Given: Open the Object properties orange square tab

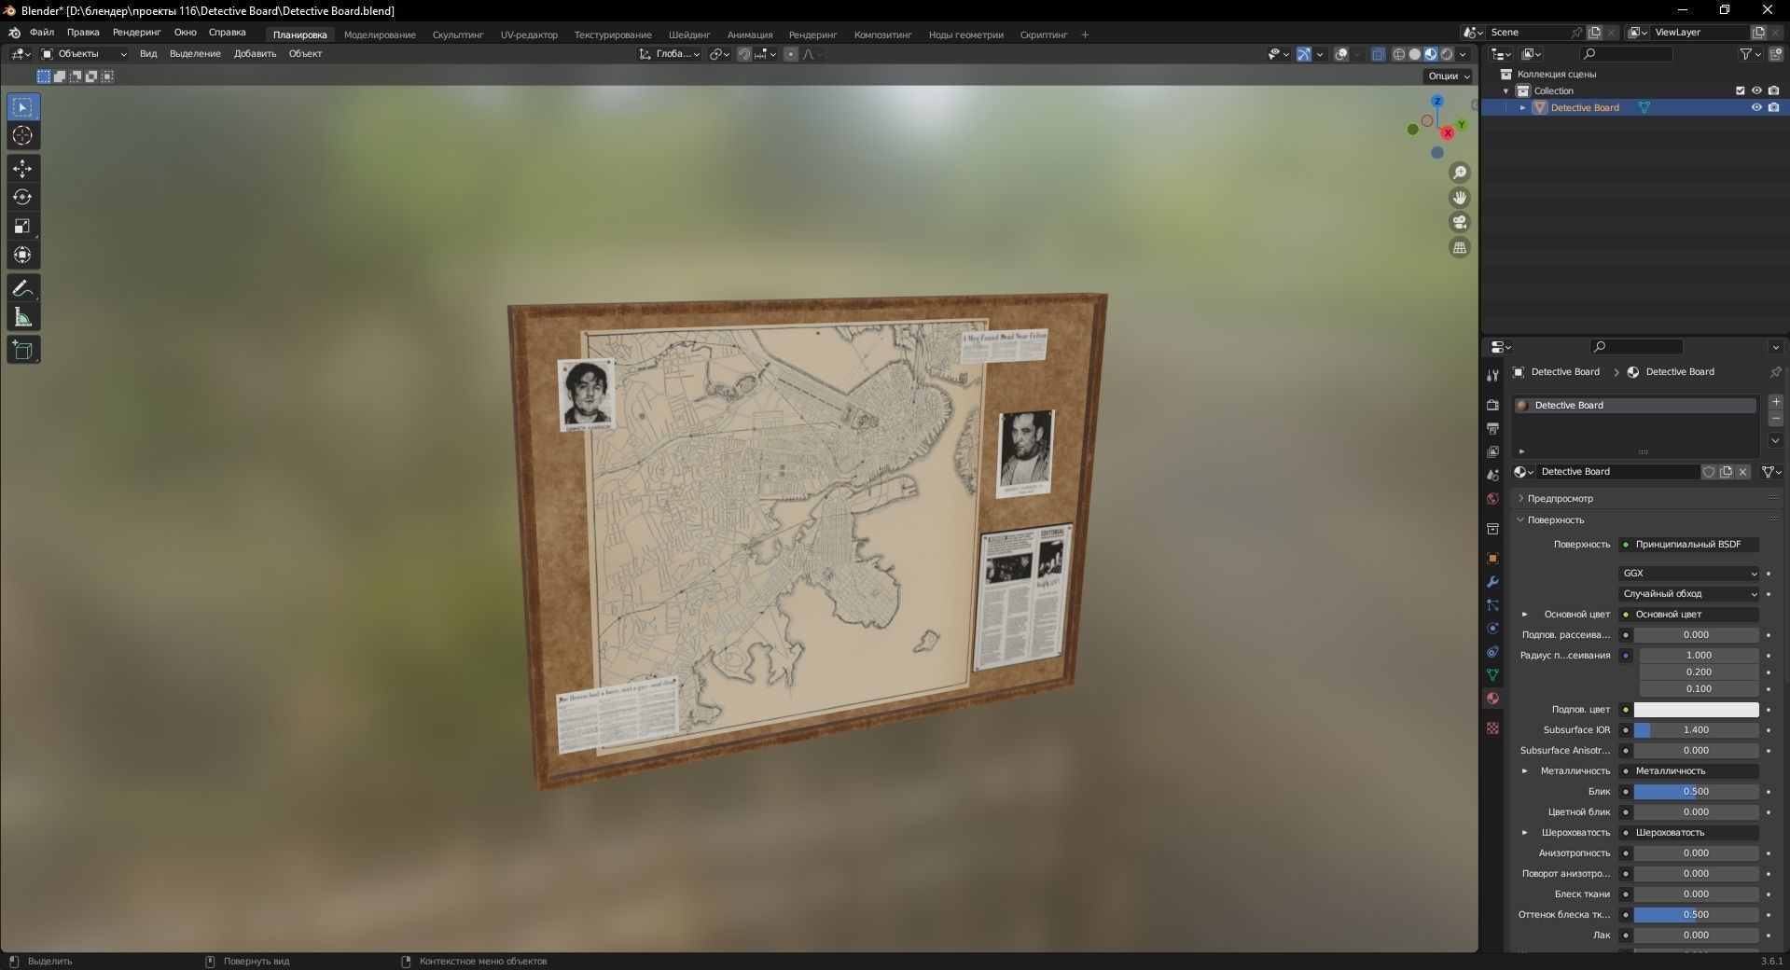Looking at the screenshot, I should (x=1492, y=559).
